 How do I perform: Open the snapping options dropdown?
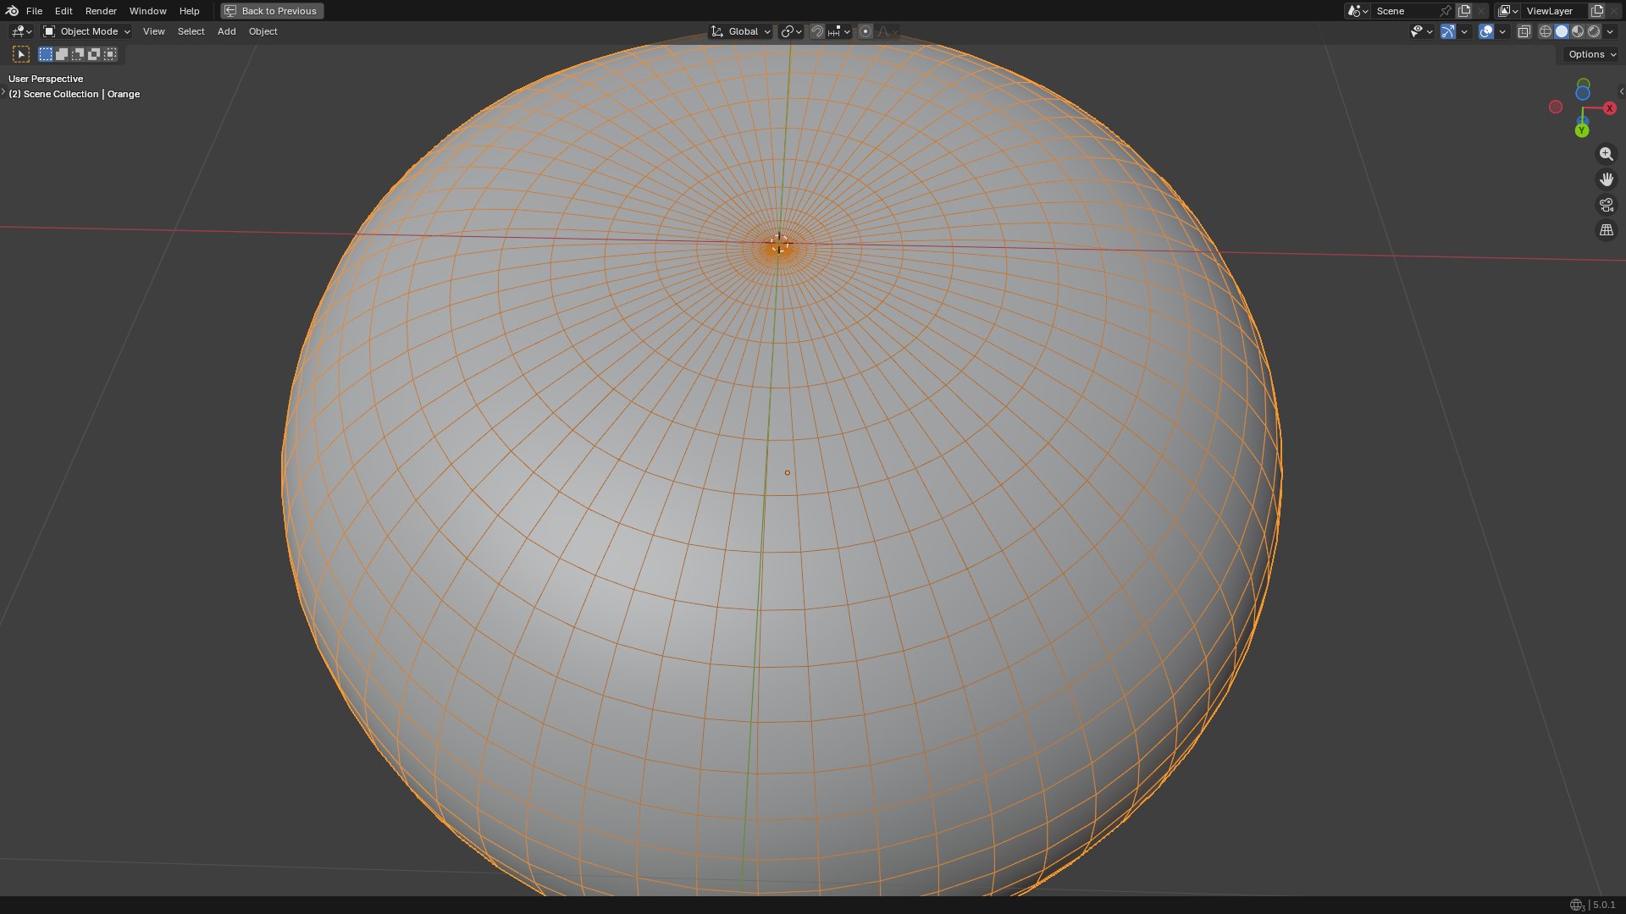[839, 31]
